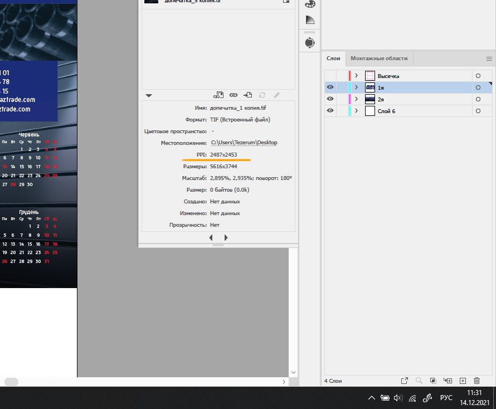This screenshot has width=496, height=409.
Task: Open the round dock panel icon below Color Guide
Action: [310, 43]
